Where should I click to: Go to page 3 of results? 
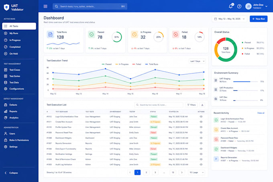(155, 172)
